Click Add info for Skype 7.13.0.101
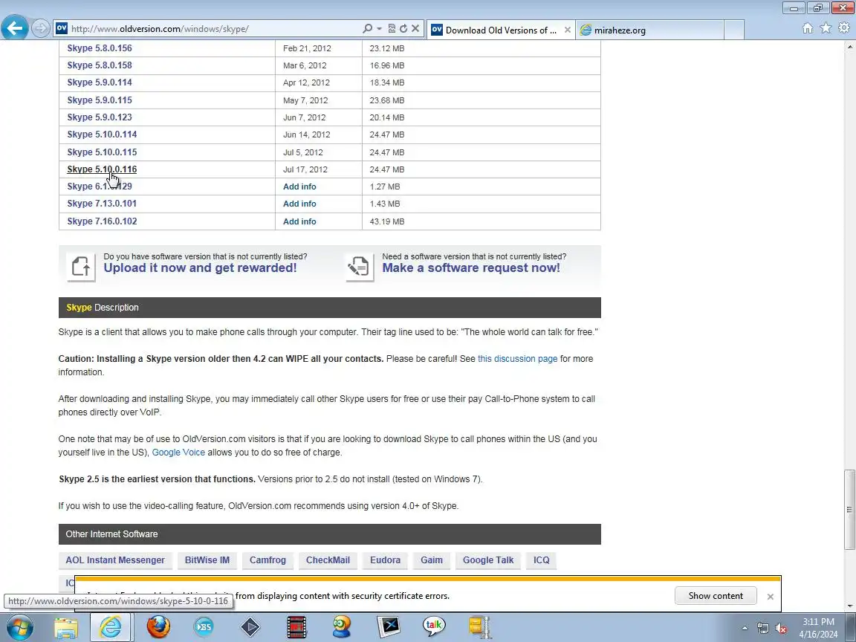The image size is (856, 642). [299, 204]
